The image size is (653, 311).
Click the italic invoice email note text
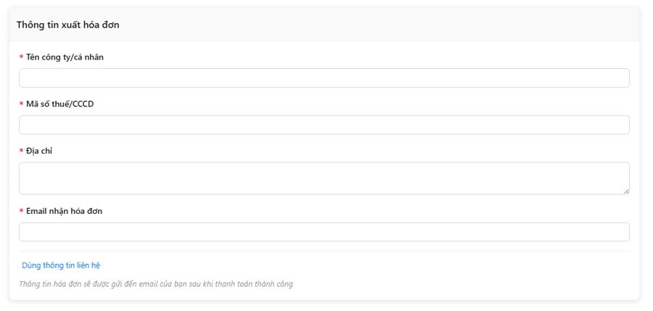(x=156, y=284)
